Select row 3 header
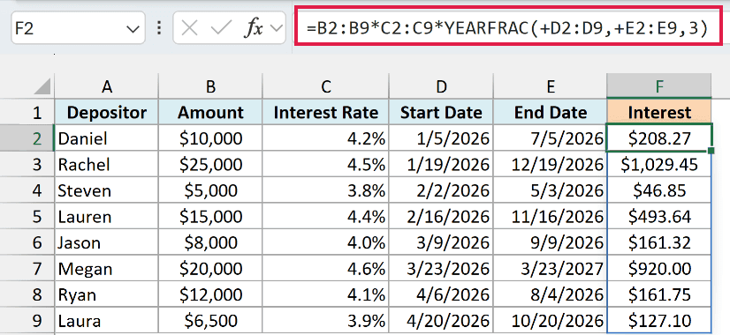The width and height of the screenshot is (730, 335). [27, 164]
